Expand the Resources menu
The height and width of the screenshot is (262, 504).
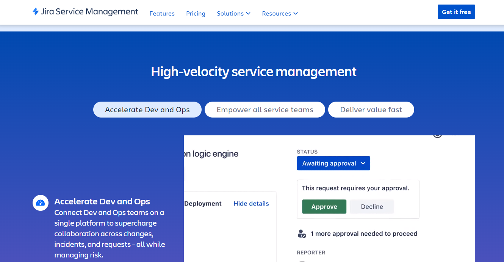pos(280,13)
